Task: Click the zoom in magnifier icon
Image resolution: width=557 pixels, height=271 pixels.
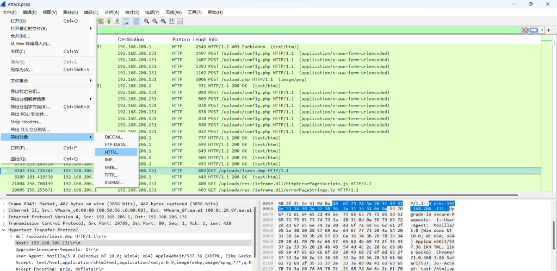Action: pos(146,21)
